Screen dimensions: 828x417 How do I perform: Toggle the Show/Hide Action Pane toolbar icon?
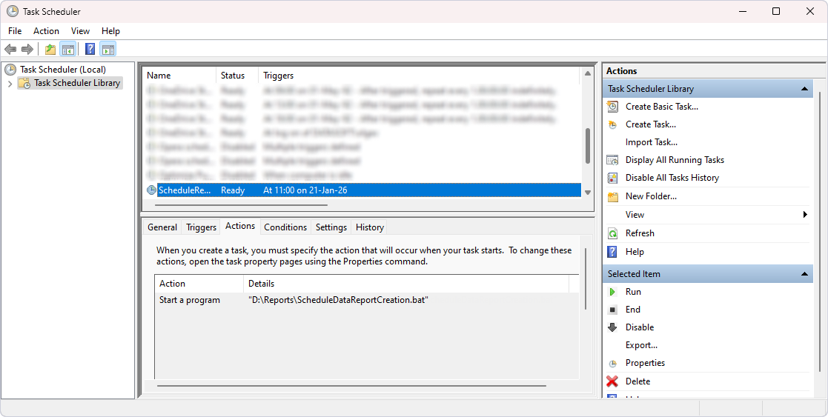point(107,50)
